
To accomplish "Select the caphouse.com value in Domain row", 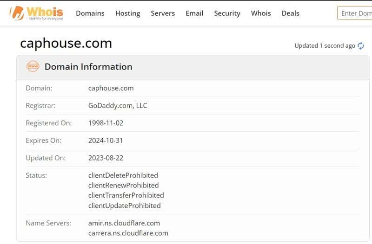I will 111,88.
